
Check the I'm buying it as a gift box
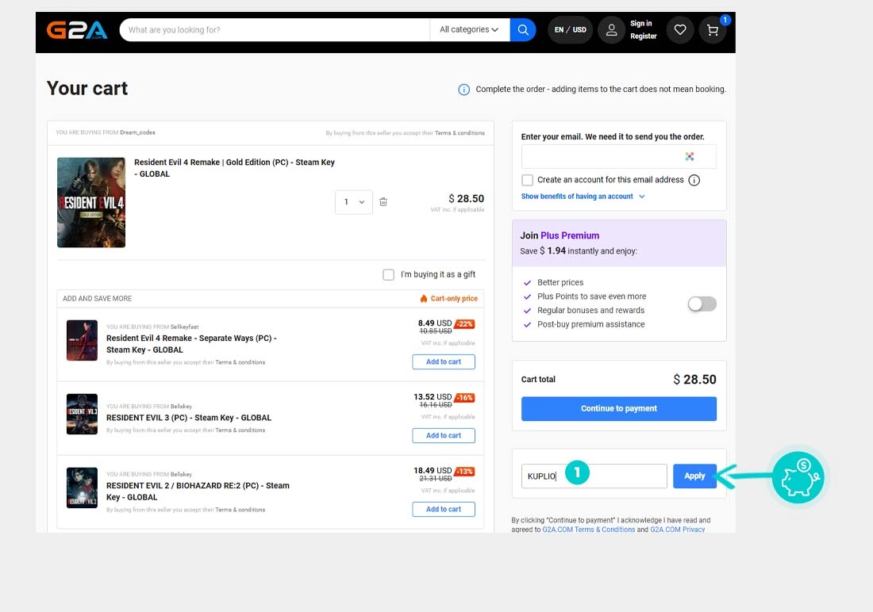(x=389, y=275)
